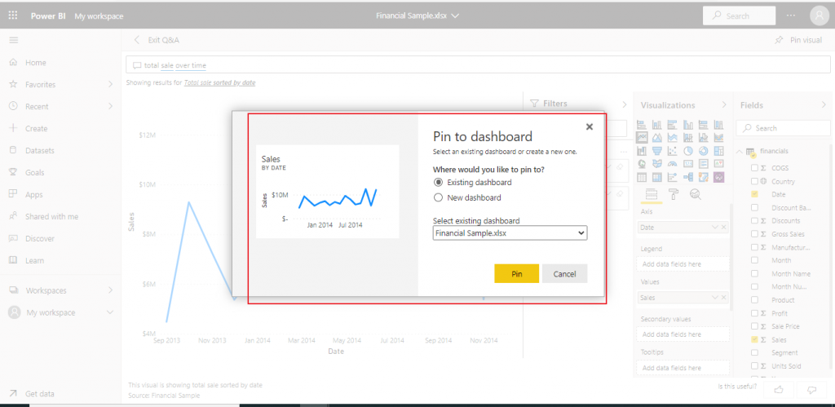Viewport: 835px width, 407px height.
Task: Uncheck the Date field checkbox
Action: (x=754, y=194)
